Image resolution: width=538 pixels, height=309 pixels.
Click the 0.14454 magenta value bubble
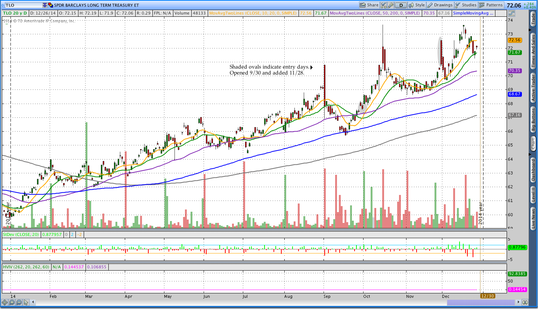coord(517,289)
